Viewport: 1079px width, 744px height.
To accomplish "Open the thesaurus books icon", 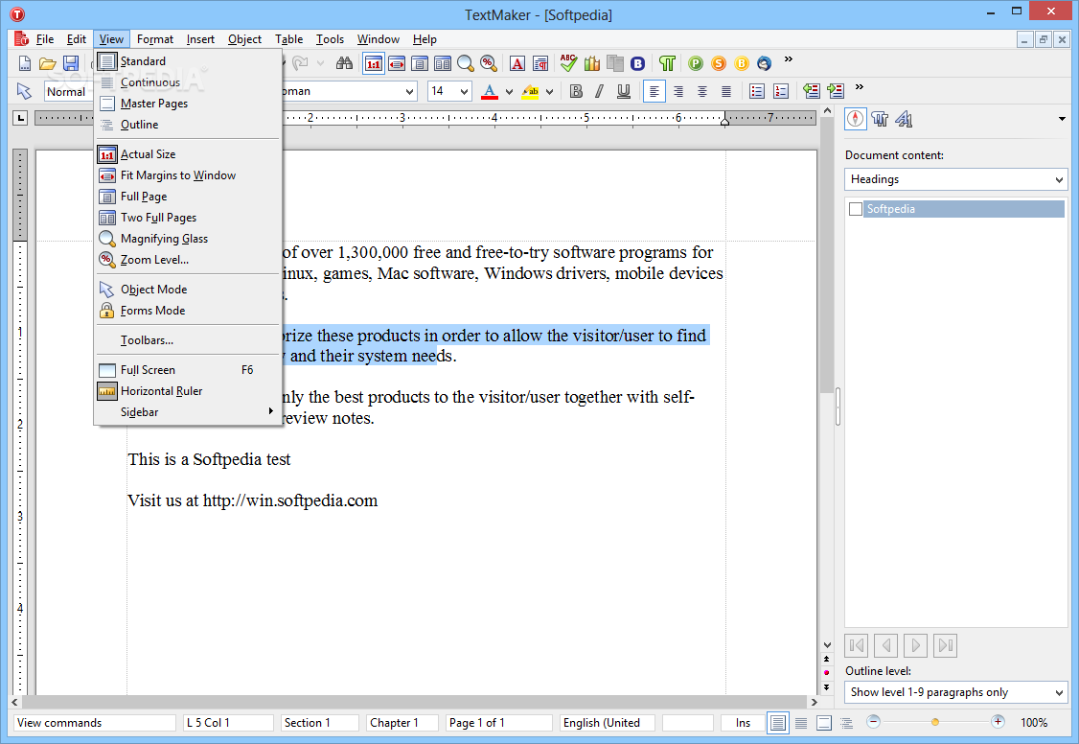I will click(592, 64).
